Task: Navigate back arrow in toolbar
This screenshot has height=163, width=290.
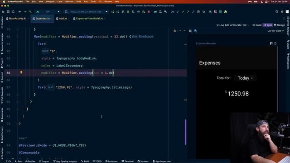Action: click(x=20, y=12)
